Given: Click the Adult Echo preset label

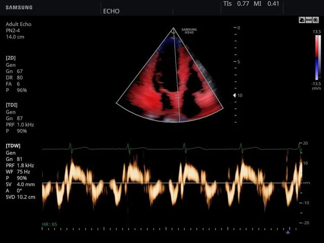Looking at the screenshot, I should coord(19,24).
